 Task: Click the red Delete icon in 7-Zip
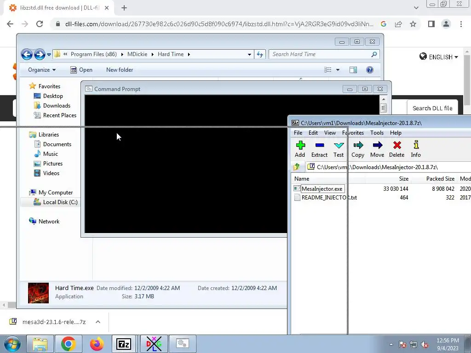click(x=397, y=149)
